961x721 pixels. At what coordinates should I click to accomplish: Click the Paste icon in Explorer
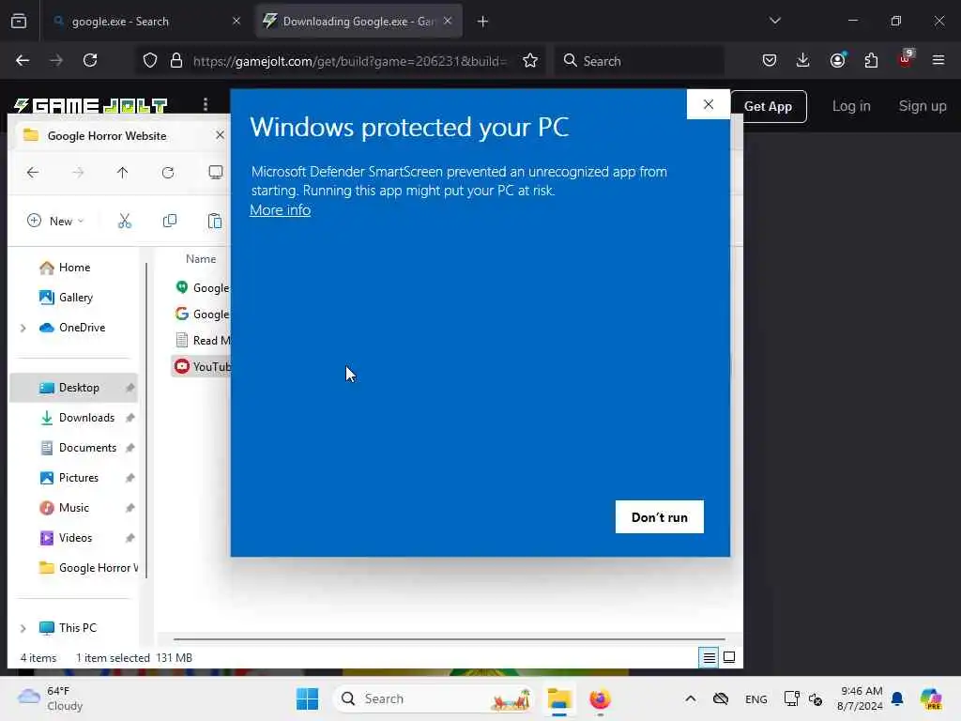tap(215, 221)
